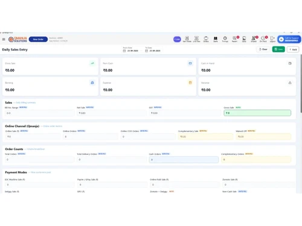Click the Call For Support button
This screenshot has width=302, height=226.
[x=289, y=39]
